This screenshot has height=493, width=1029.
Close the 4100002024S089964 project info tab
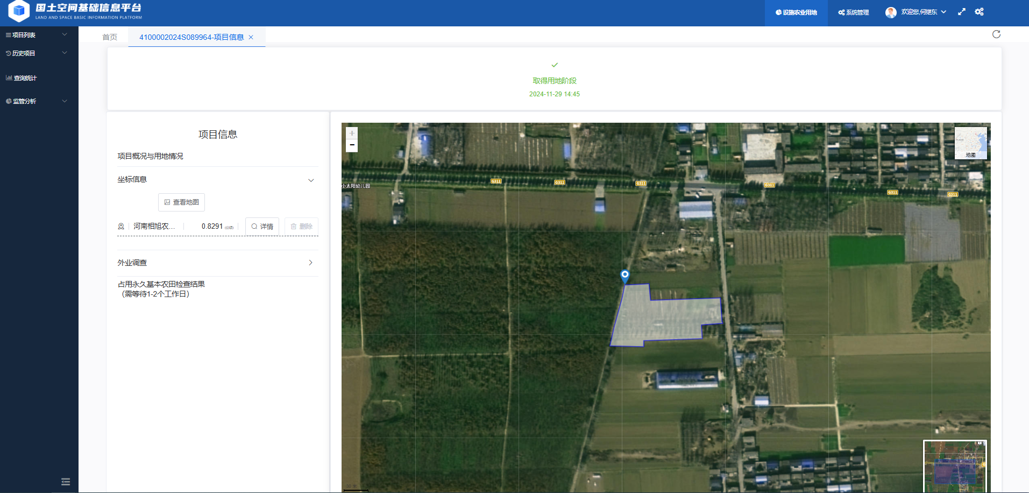click(251, 37)
